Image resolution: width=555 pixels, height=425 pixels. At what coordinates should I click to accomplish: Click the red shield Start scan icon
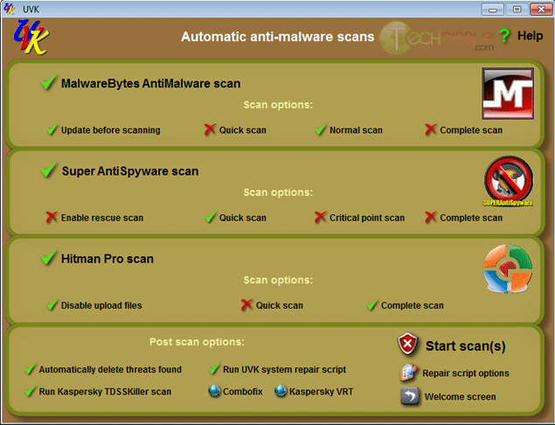click(408, 344)
